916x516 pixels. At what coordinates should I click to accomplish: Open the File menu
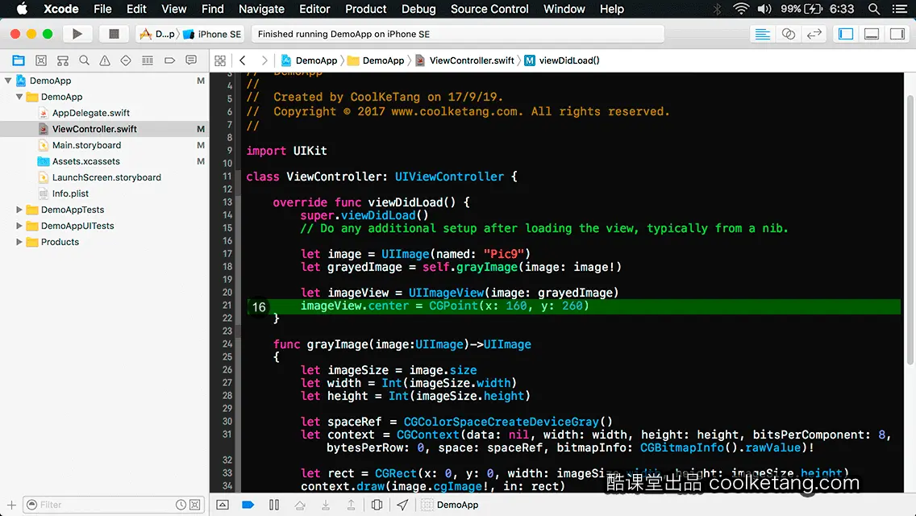pyautogui.click(x=102, y=9)
